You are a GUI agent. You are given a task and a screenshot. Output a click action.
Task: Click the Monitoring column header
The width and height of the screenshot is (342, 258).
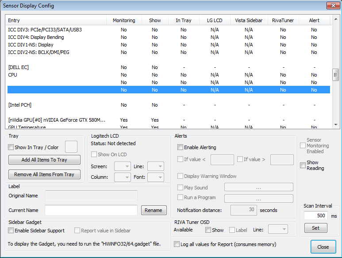coord(124,20)
